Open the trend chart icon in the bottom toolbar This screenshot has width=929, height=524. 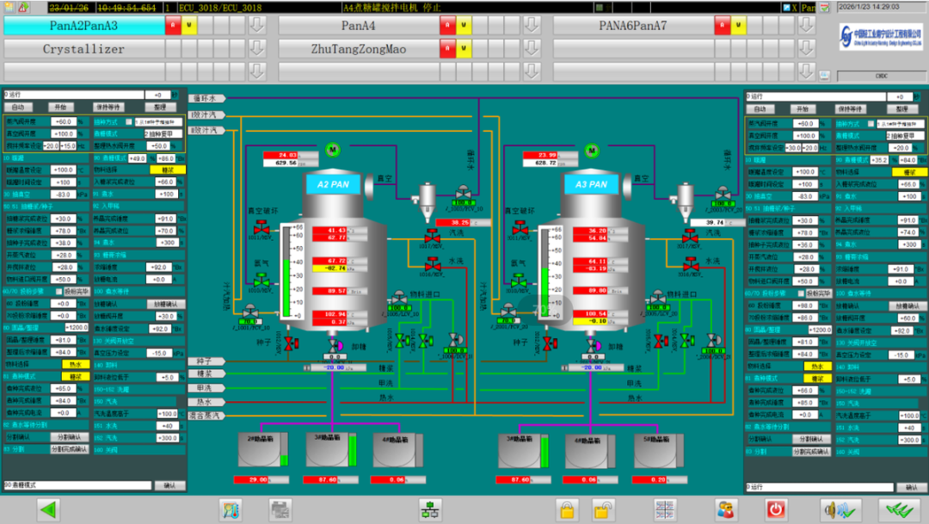click(x=231, y=509)
